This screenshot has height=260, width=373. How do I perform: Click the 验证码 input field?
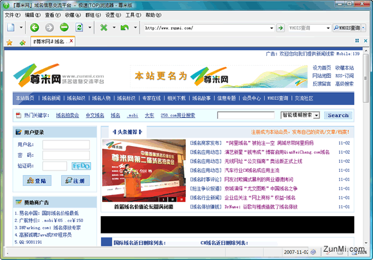[55, 166]
